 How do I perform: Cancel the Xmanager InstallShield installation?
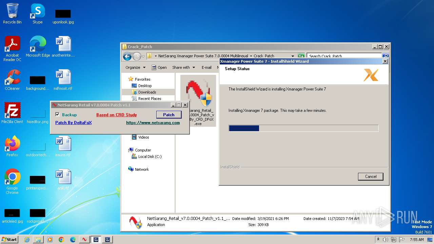(x=371, y=177)
